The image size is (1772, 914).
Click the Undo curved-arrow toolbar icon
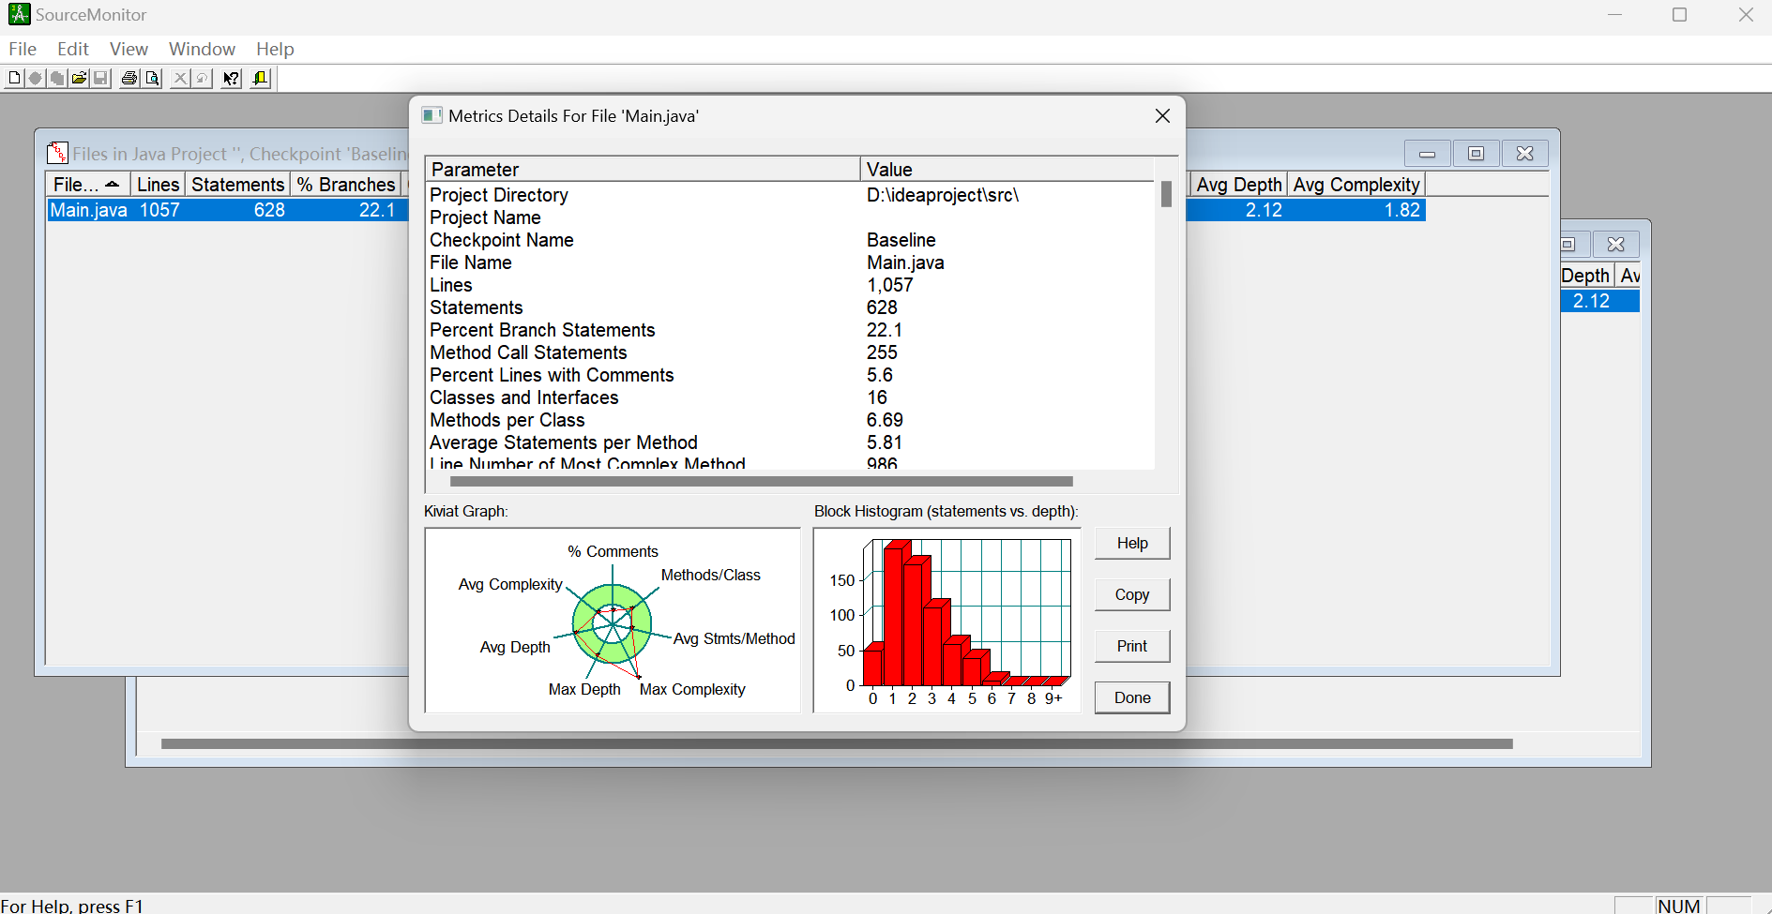(202, 79)
